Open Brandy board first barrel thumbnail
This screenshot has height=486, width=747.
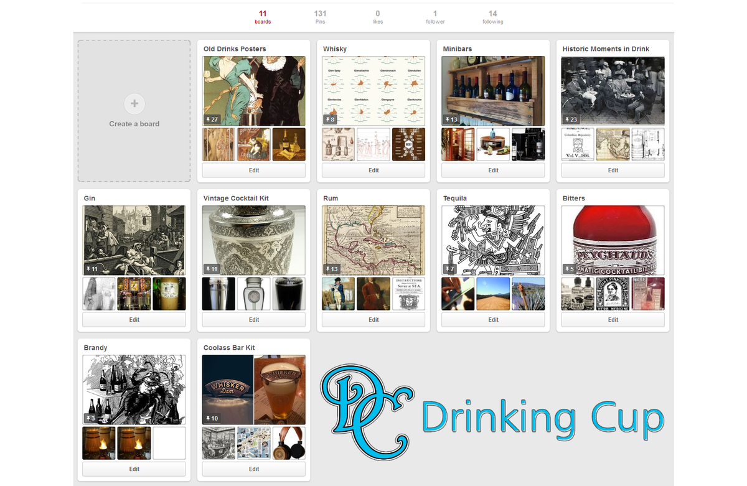point(99,443)
